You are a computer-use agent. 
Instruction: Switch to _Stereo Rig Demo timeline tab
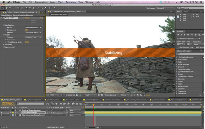pos(91,100)
